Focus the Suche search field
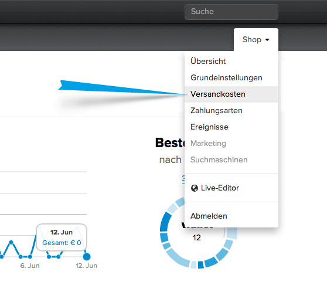This screenshot has width=327, height=289. pyautogui.click(x=231, y=12)
